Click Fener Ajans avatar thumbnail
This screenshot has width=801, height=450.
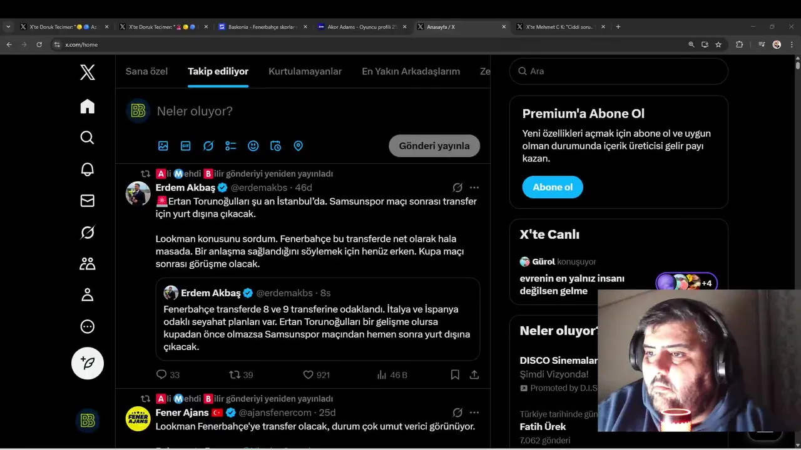(138, 419)
